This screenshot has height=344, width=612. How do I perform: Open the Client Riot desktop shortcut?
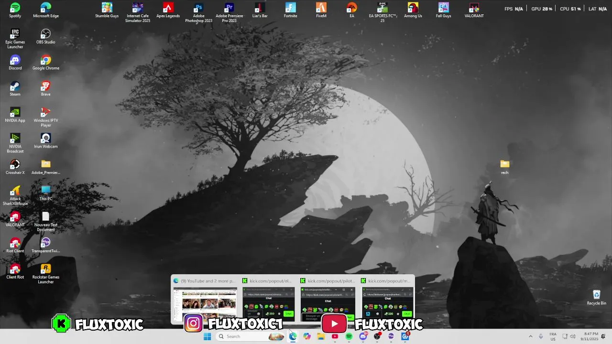15,272
